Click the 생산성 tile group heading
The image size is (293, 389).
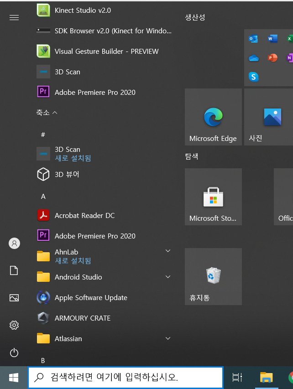(195, 17)
